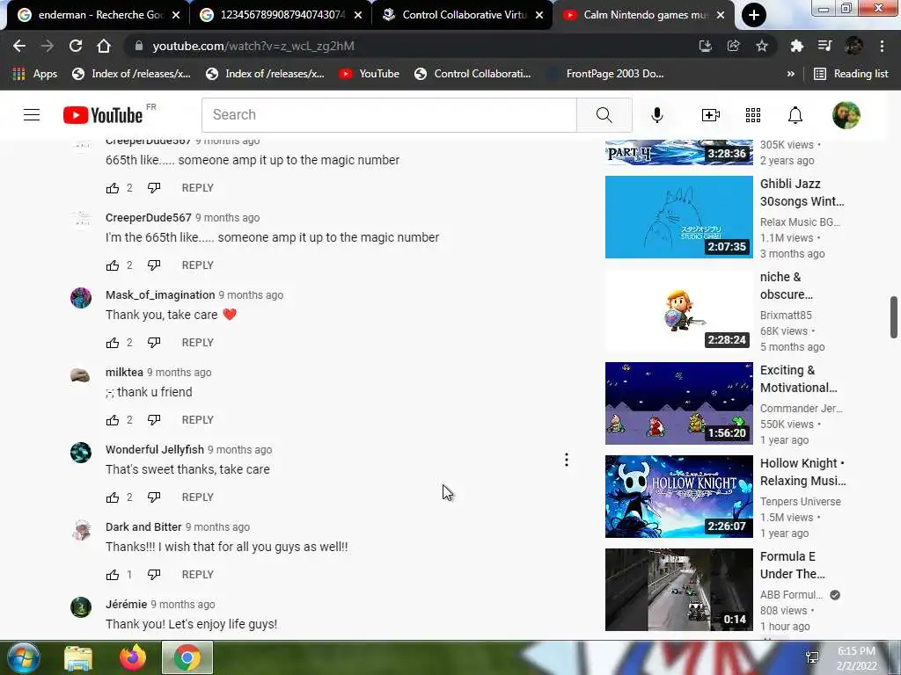Dislike the milktea comment

154,420
